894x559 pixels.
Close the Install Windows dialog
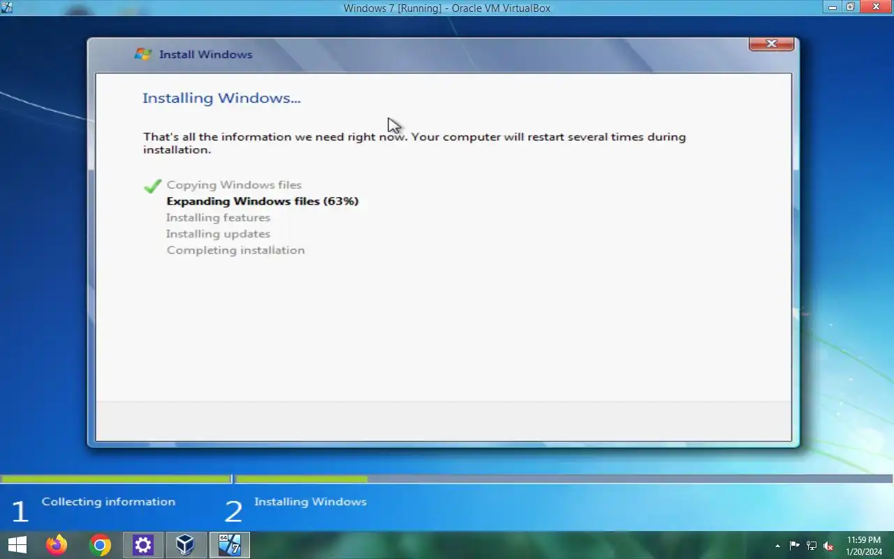(x=771, y=43)
